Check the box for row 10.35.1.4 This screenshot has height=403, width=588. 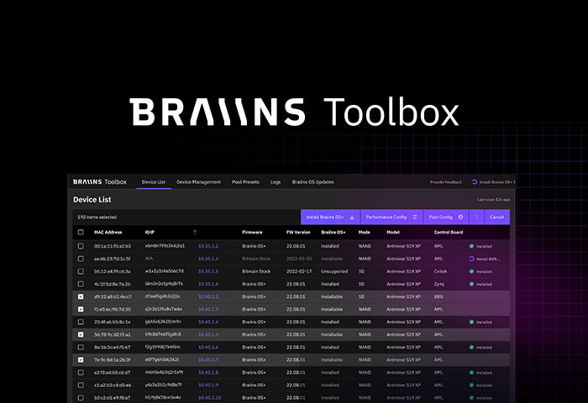81,259
